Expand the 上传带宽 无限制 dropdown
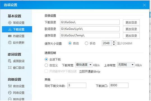Image resolution: width=151 pixels, height=101 pixels. 126,65
